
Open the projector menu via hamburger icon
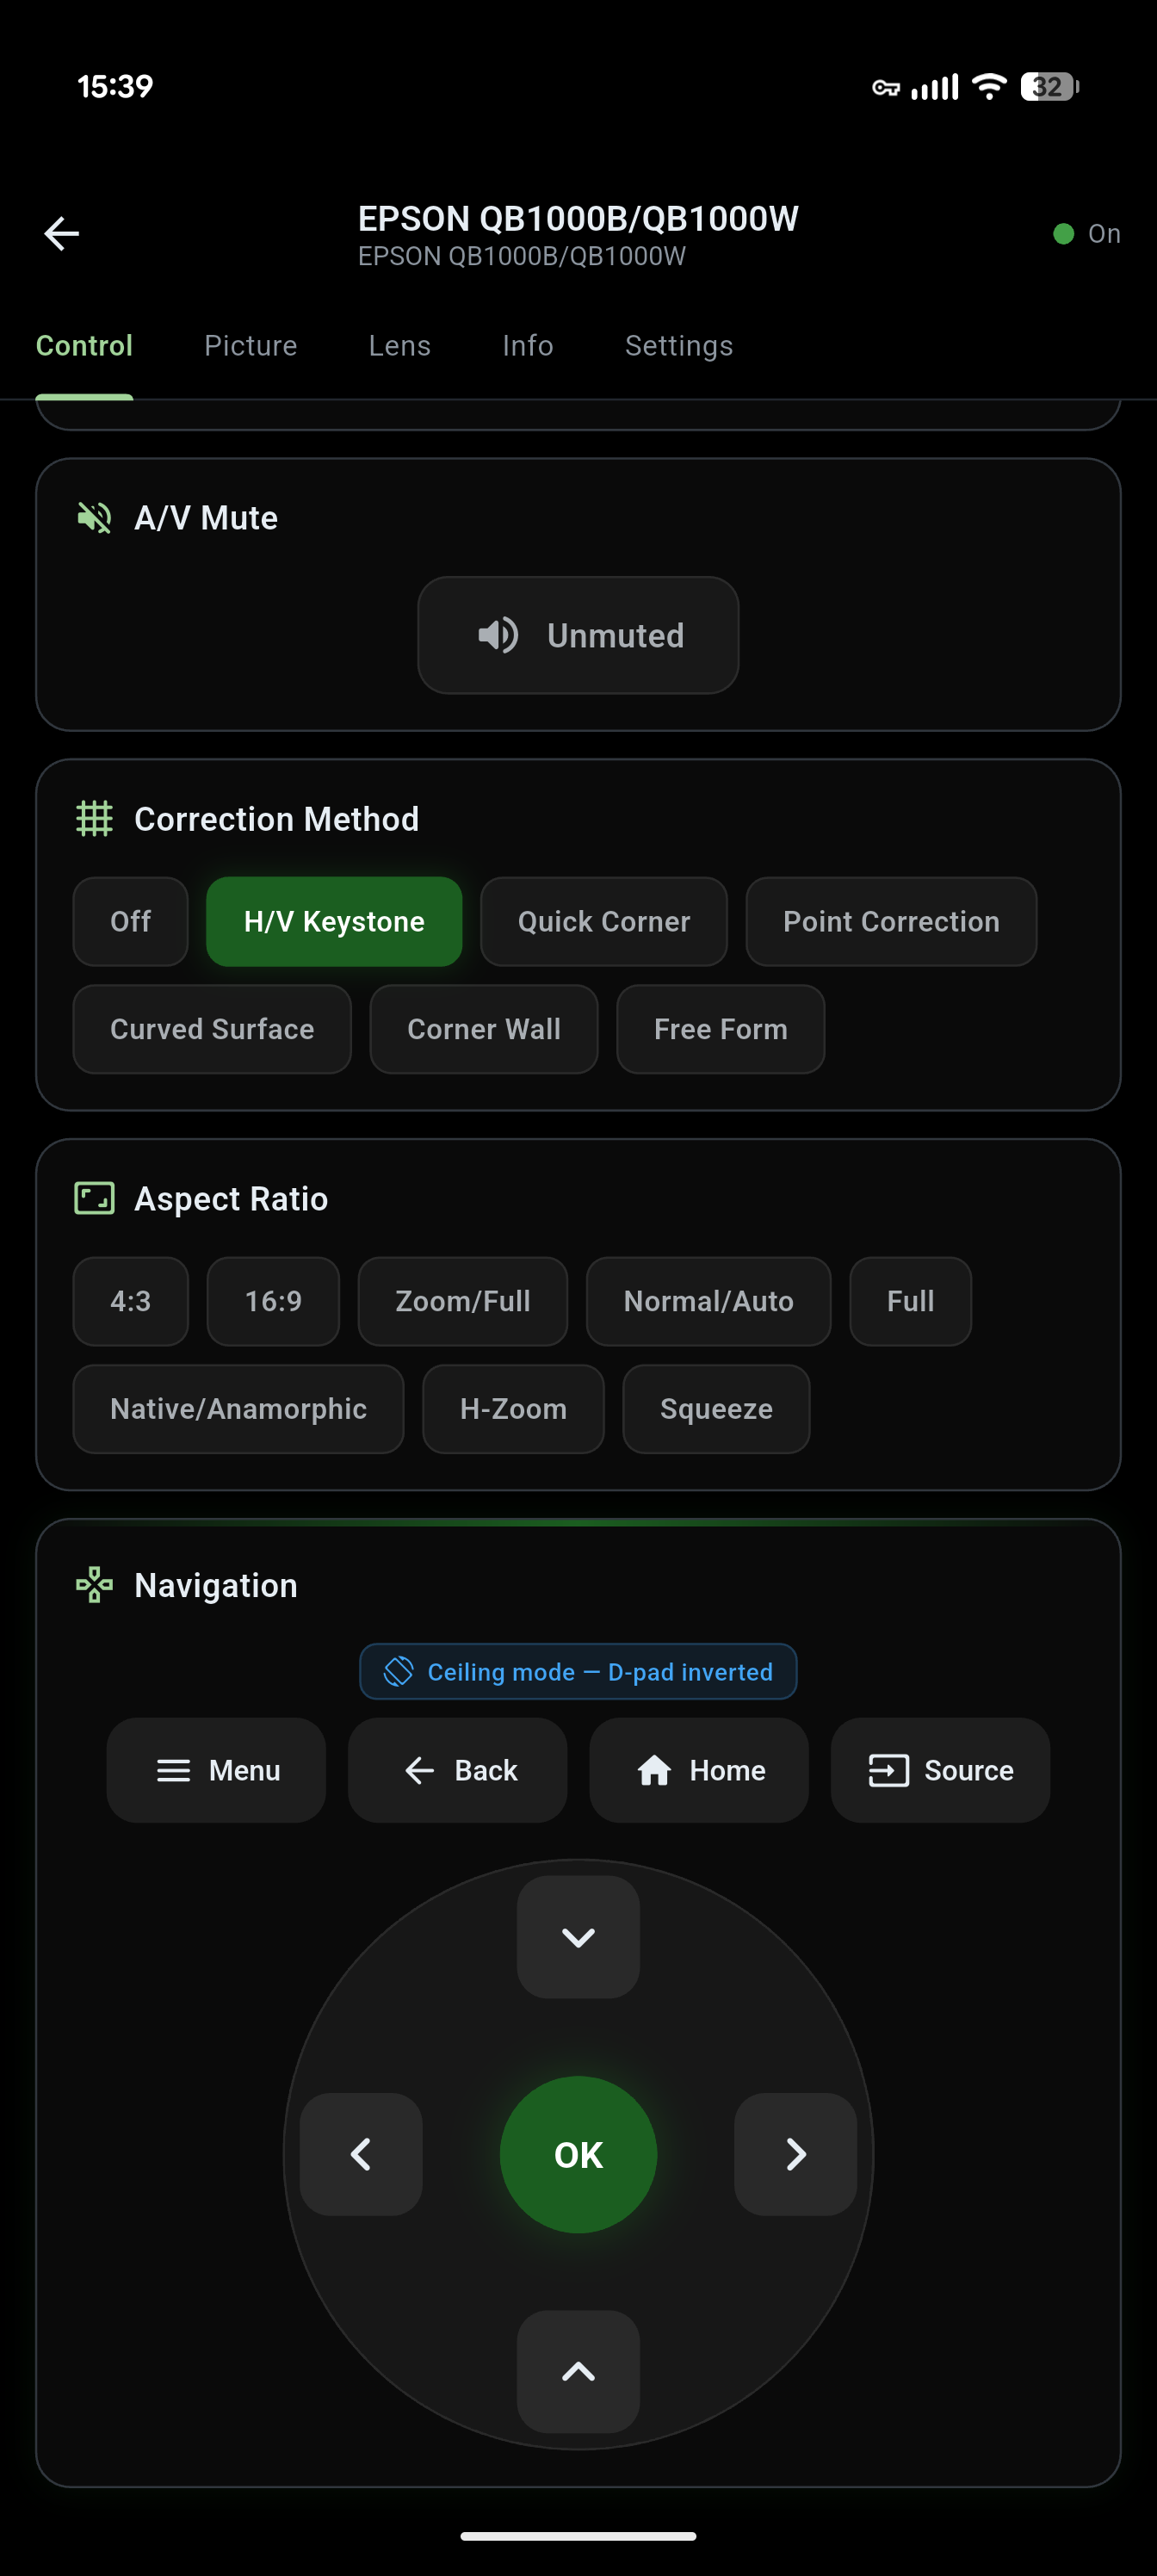(x=174, y=1770)
